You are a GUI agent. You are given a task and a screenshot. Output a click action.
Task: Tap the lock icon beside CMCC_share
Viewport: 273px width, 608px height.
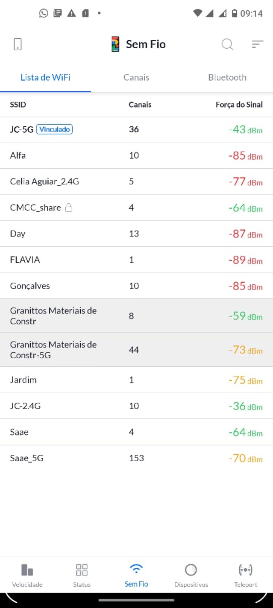pos(69,207)
